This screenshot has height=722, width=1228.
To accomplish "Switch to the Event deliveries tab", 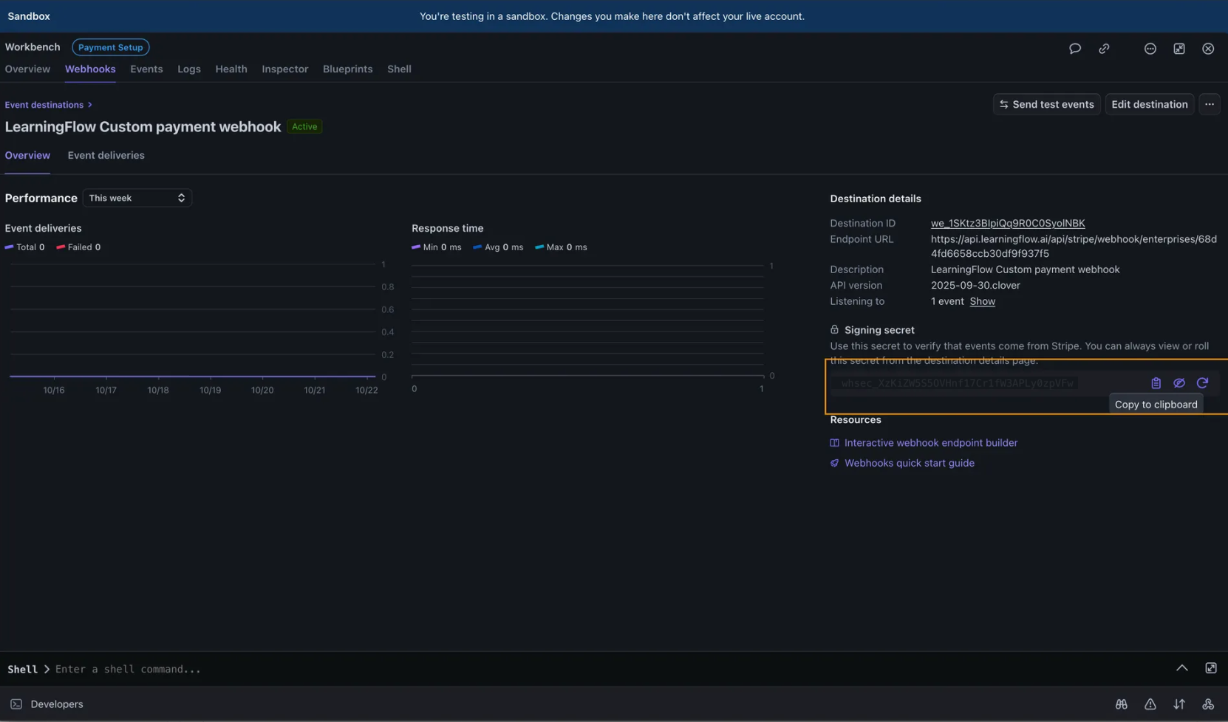I will pos(106,155).
